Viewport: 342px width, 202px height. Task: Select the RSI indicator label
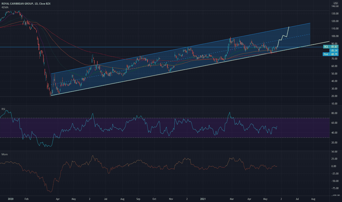coord(3,109)
